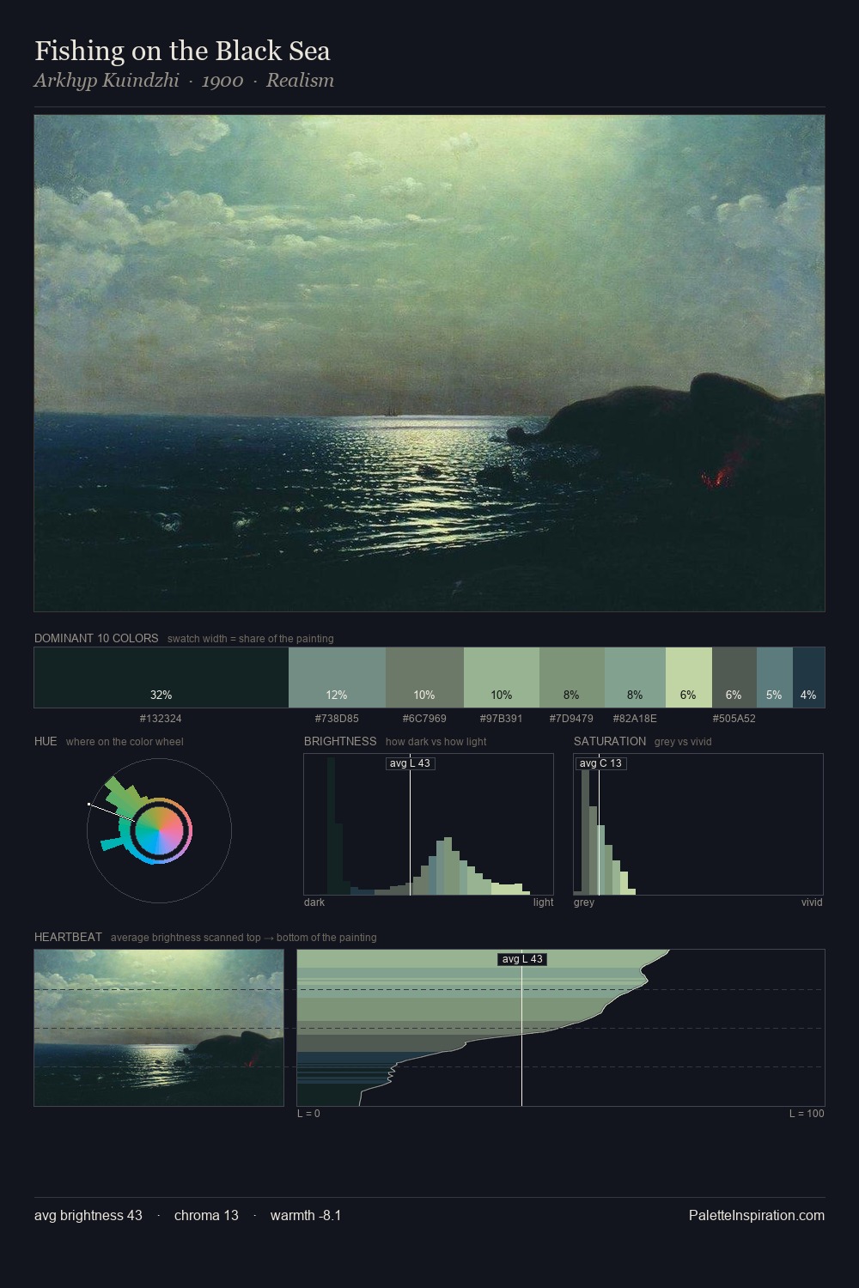Image resolution: width=859 pixels, height=1288 pixels.
Task: Click the hue color wheel
Action: pyautogui.click(x=159, y=830)
